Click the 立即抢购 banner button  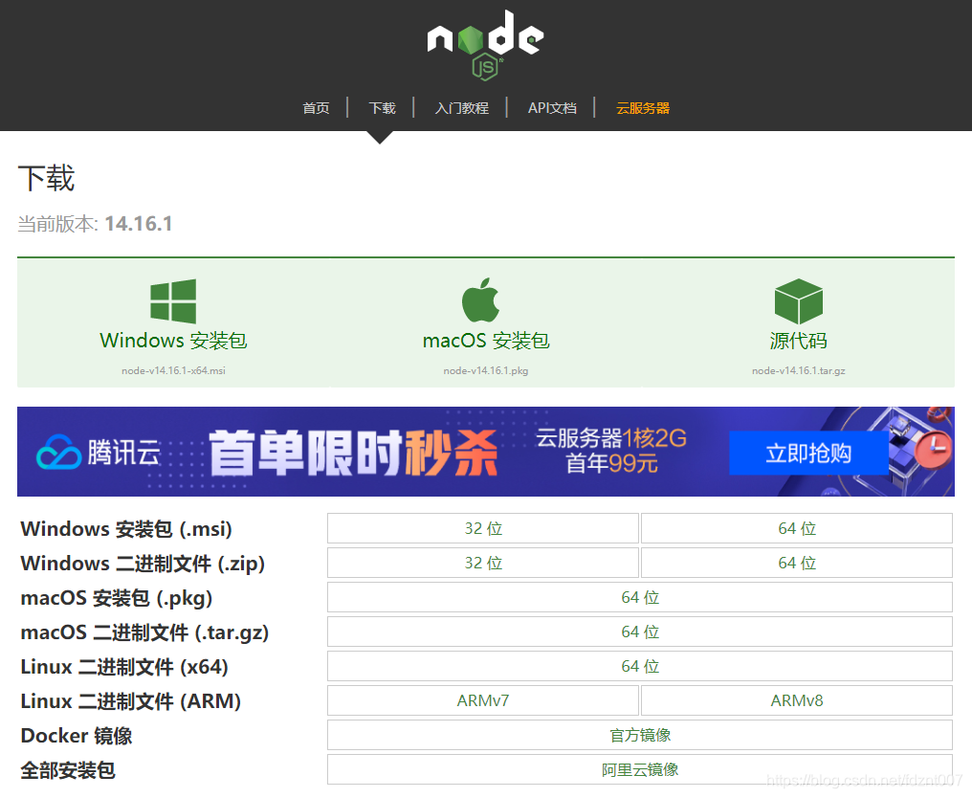808,454
